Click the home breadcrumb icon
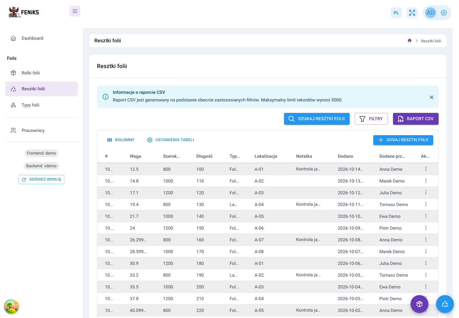This screenshot has height=318, width=459. (x=410, y=40)
